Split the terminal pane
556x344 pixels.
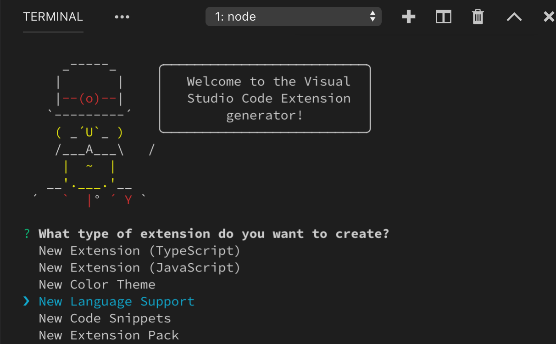tap(443, 17)
